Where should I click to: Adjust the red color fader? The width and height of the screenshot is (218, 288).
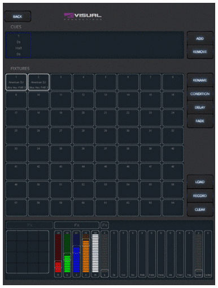[x=58, y=254]
